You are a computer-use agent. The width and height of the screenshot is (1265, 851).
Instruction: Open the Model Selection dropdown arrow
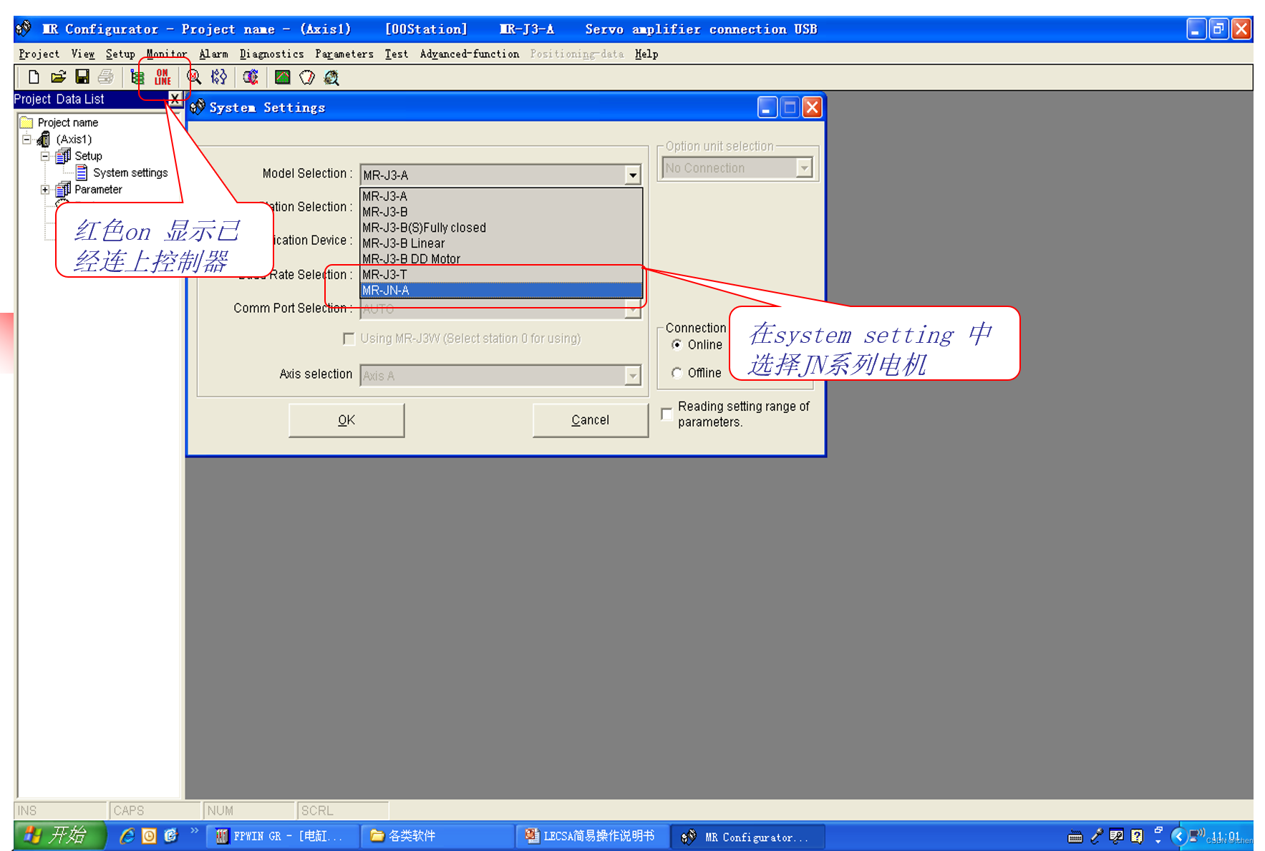coord(632,175)
